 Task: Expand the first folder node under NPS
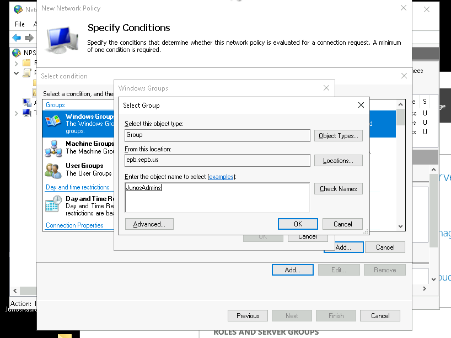click(x=16, y=63)
